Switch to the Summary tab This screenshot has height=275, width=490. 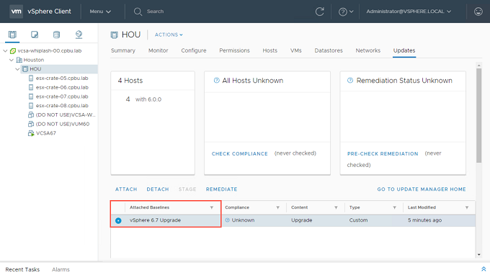tap(123, 50)
